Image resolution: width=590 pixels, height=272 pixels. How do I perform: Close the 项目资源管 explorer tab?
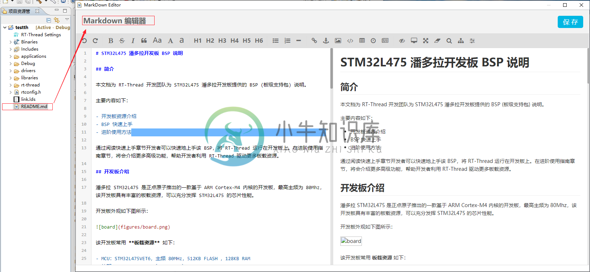pos(37,11)
